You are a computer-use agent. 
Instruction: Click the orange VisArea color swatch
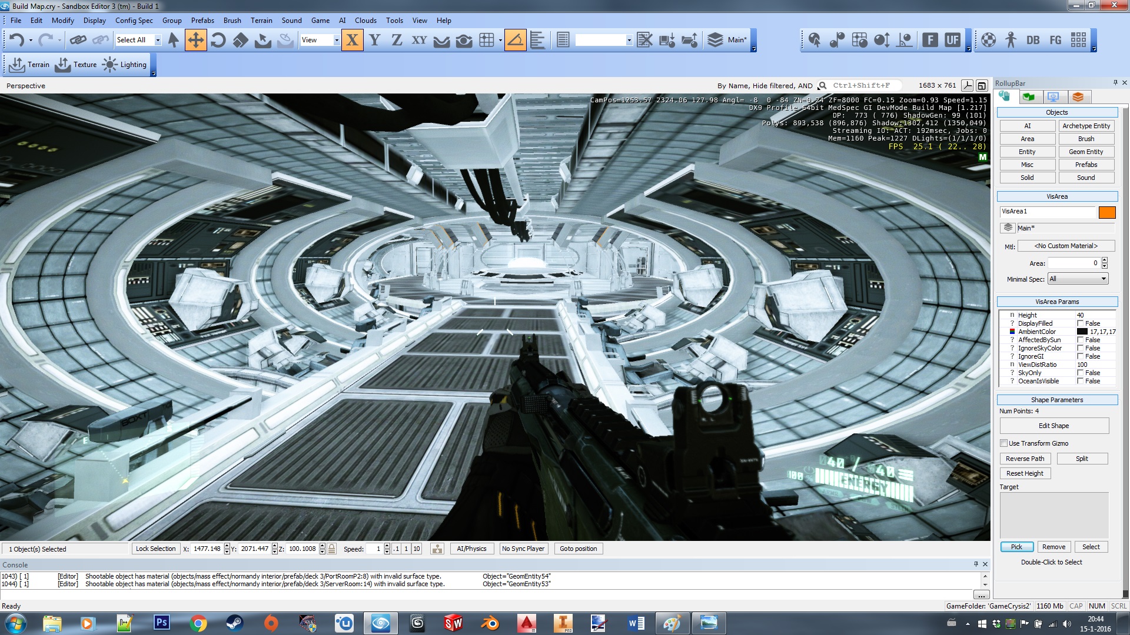[1106, 212]
